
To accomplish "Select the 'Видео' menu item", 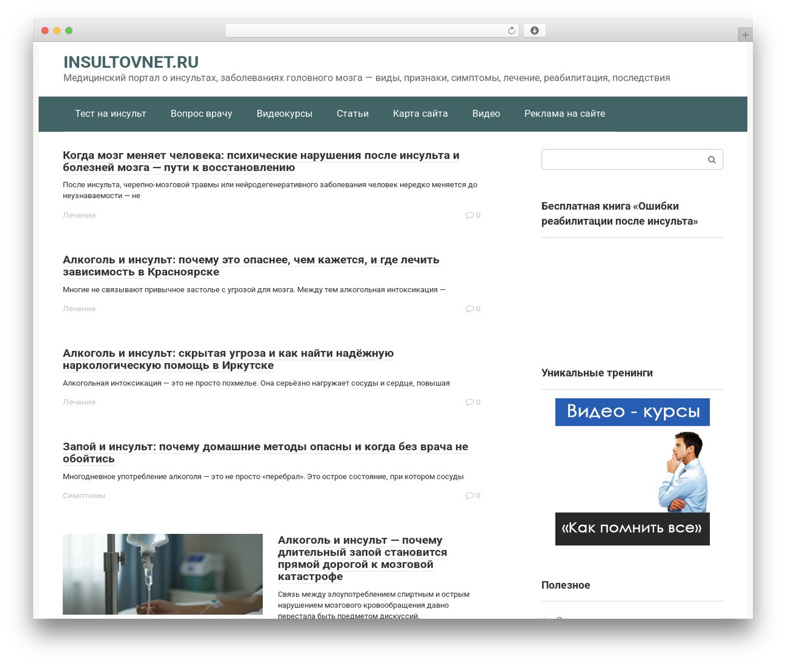I will coord(486,114).
